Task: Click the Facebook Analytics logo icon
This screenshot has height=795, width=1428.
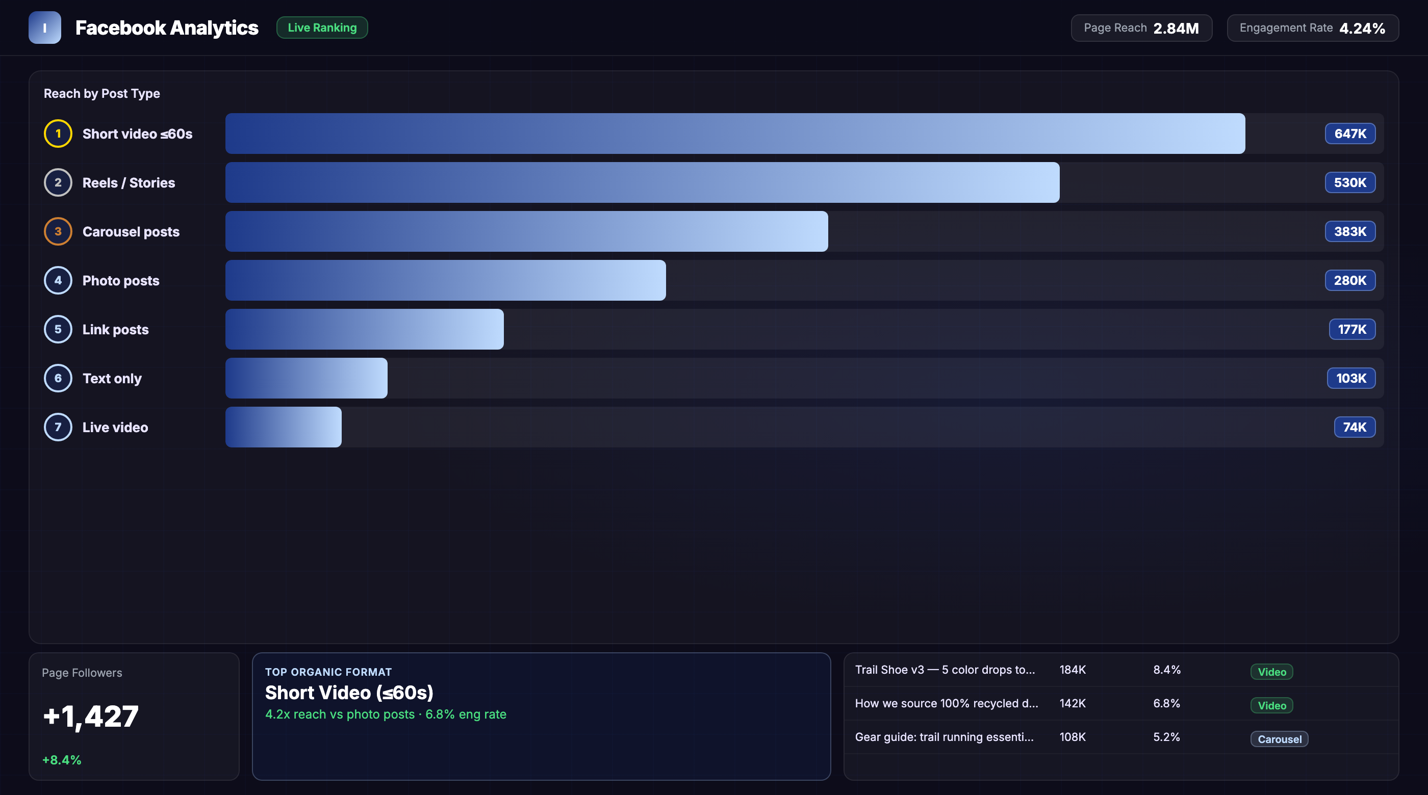Action: tap(45, 28)
